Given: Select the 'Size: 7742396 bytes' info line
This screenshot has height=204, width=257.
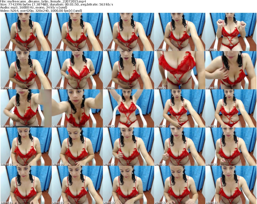Looking at the screenshot, I should 56,5.
